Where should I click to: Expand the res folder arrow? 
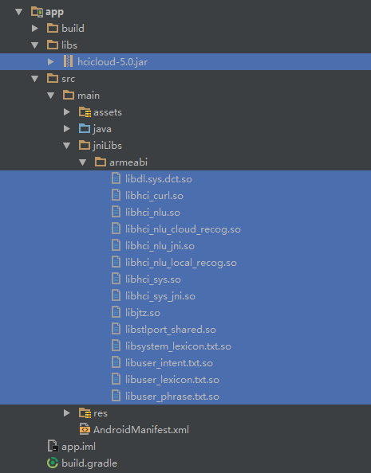[x=67, y=413]
